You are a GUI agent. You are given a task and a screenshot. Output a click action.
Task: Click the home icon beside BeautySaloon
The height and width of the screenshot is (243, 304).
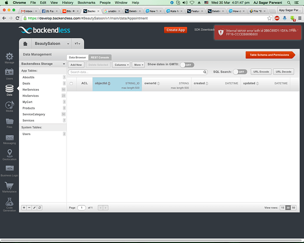point(25,44)
